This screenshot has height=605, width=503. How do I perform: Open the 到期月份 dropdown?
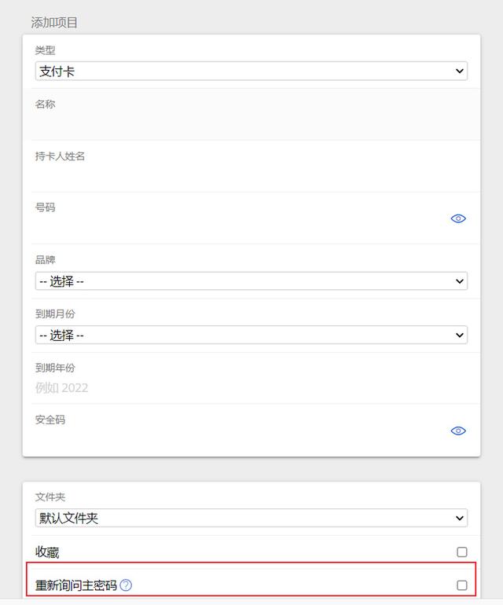(x=251, y=335)
